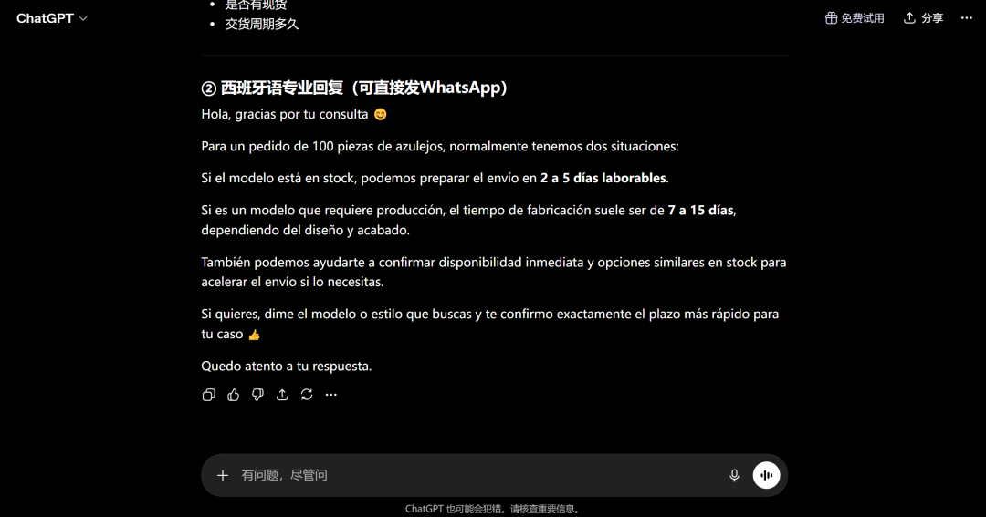
Task: Share the conversation via 分享 button
Action: point(923,18)
